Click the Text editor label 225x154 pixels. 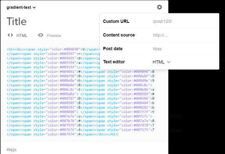coord(114,62)
